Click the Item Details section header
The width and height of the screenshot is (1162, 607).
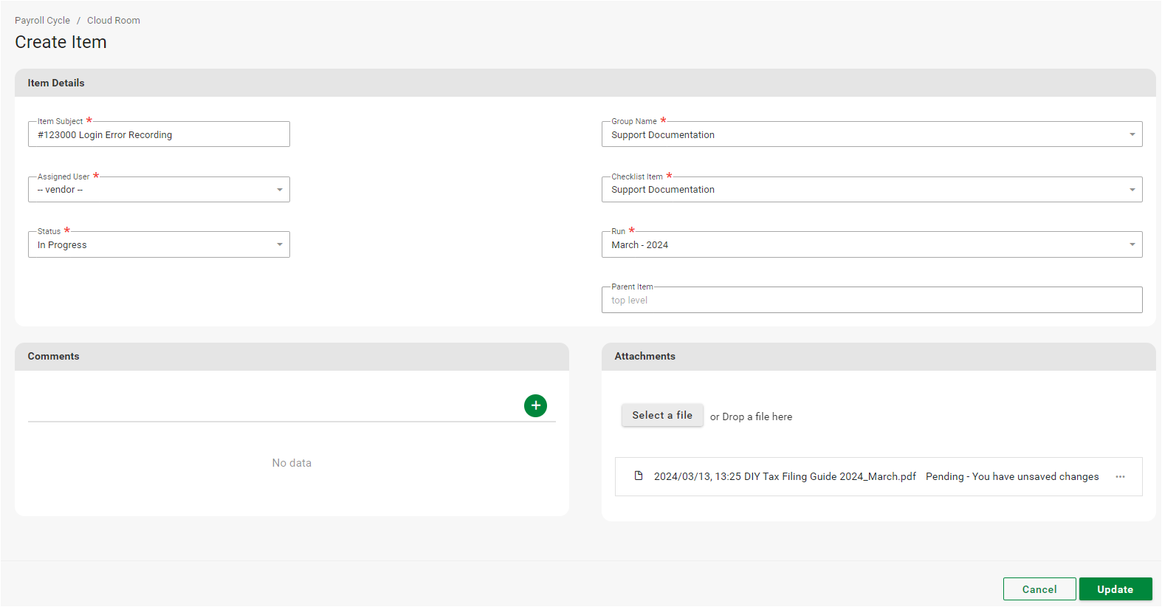pos(56,83)
